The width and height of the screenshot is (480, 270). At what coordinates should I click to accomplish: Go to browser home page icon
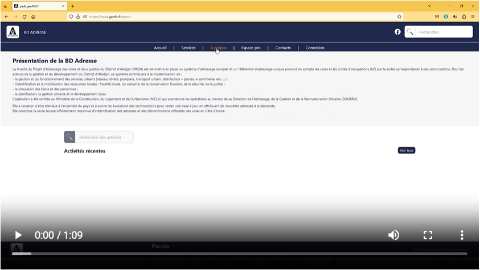coord(34,16)
